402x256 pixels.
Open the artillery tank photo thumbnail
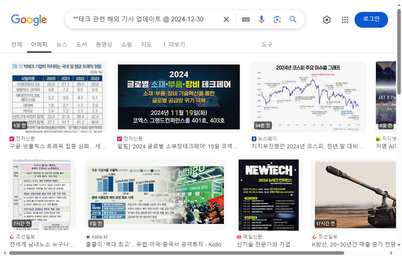coord(354,195)
